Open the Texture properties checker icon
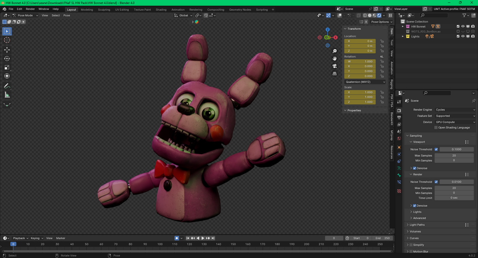 (399, 191)
